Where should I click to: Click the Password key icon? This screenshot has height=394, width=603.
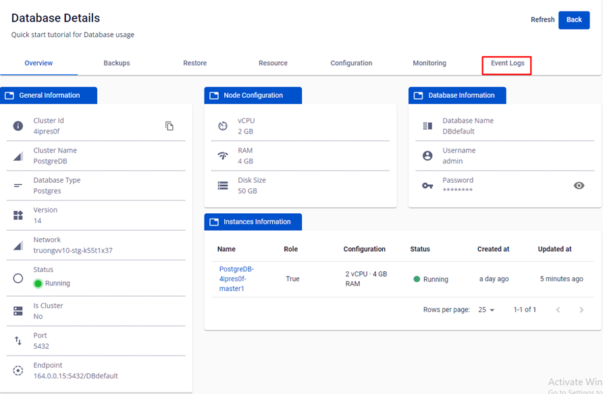[427, 186]
